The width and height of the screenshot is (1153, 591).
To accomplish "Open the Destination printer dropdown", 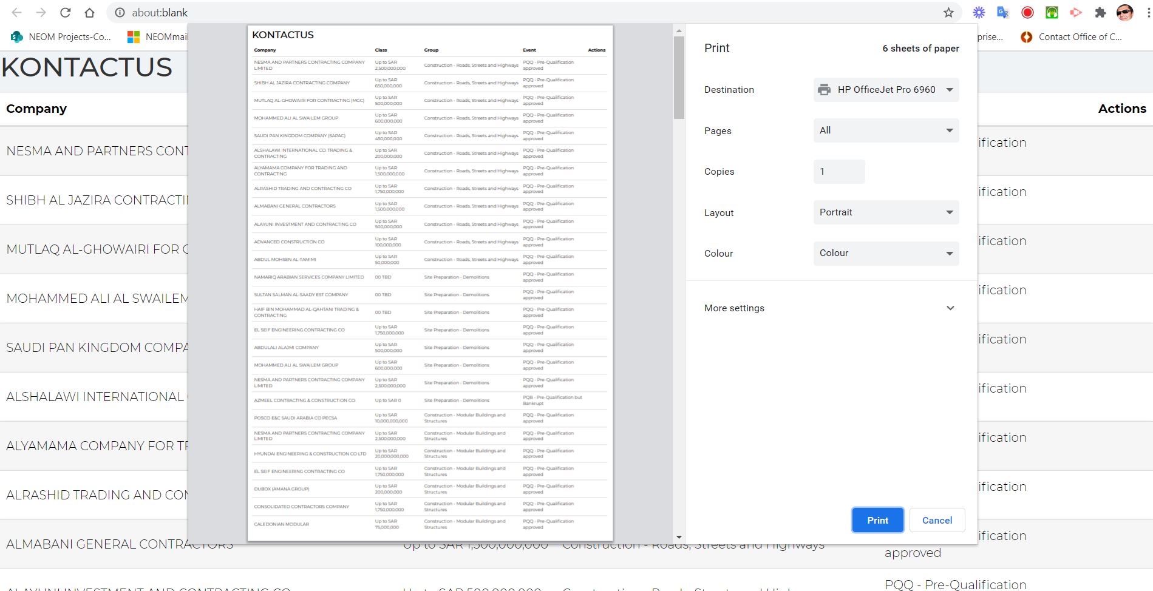I will click(886, 90).
